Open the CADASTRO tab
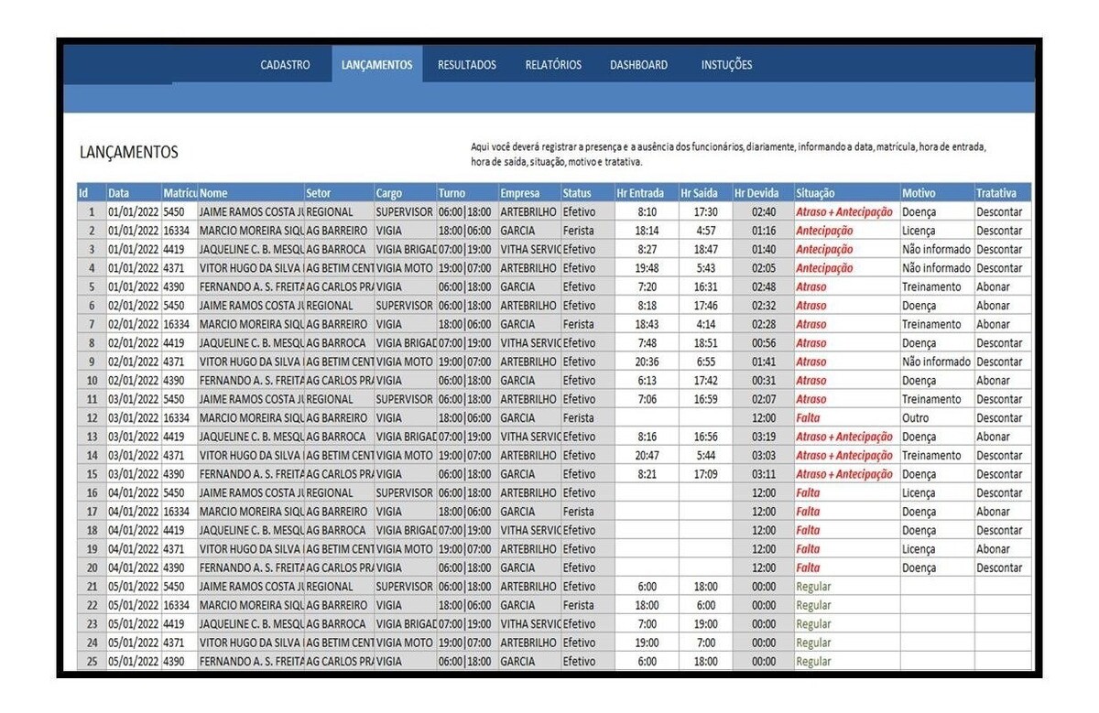The height and width of the screenshot is (713, 1099). [285, 65]
